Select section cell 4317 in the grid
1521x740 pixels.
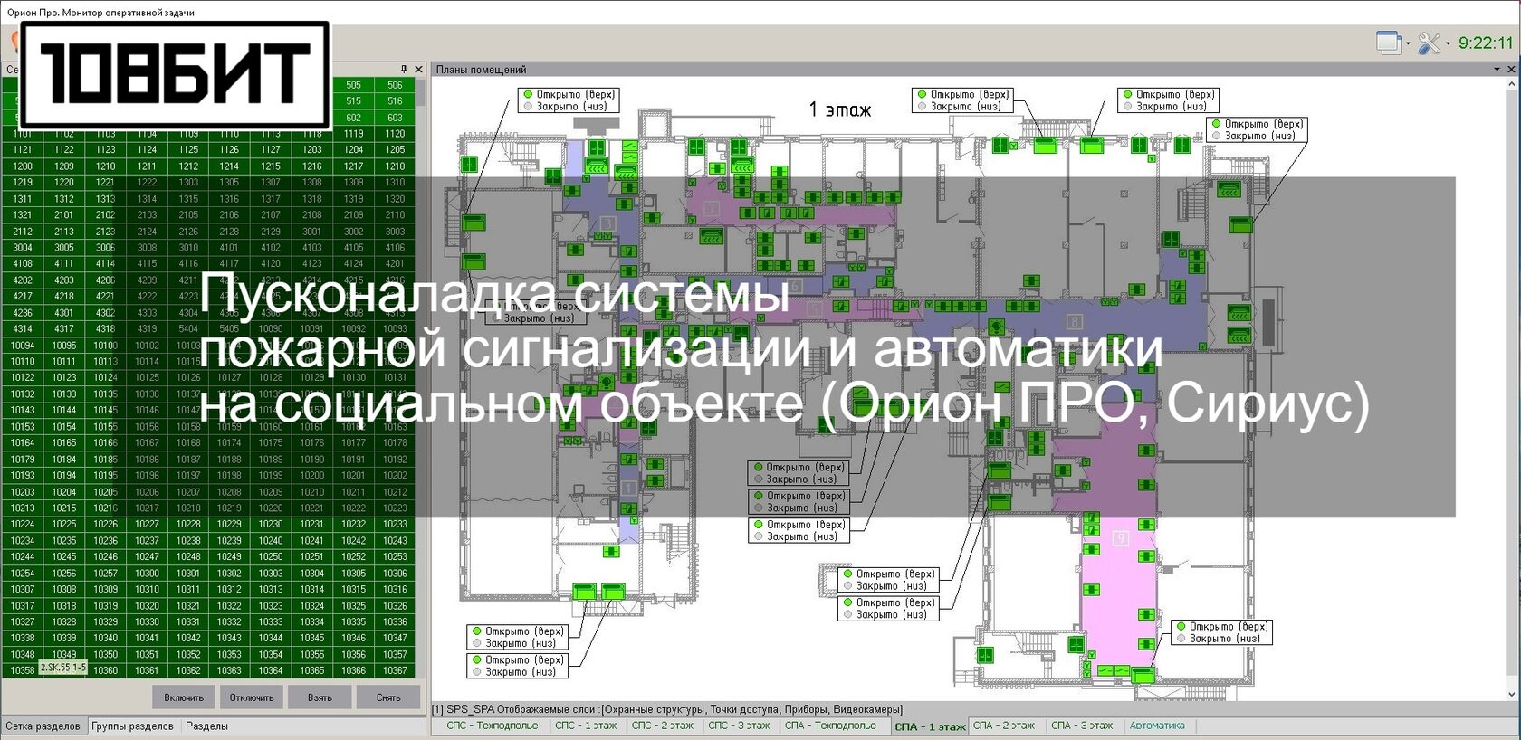pyautogui.click(x=64, y=329)
